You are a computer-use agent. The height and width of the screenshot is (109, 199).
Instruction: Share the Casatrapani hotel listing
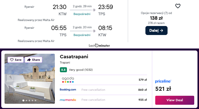33,60
